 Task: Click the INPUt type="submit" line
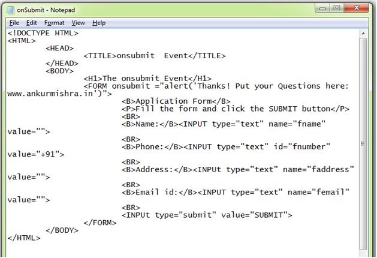[x=207, y=215]
